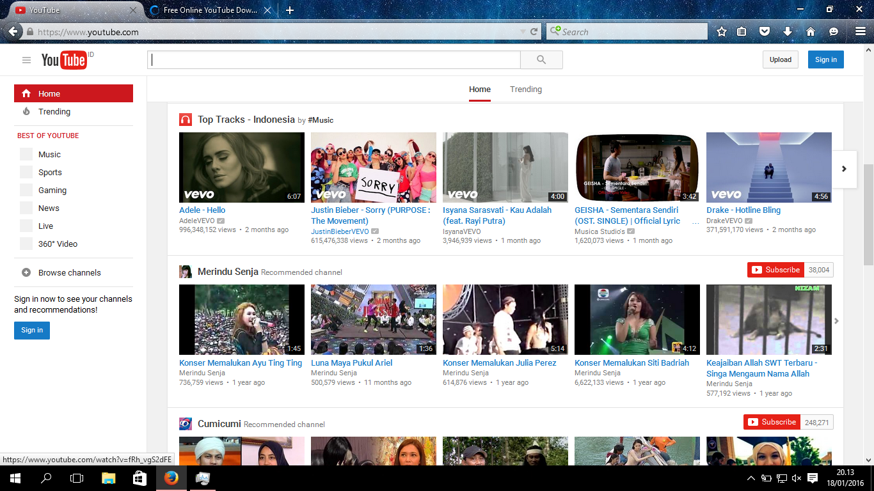
Task: Open the browser search engine dropdown
Action: pyautogui.click(x=556, y=31)
